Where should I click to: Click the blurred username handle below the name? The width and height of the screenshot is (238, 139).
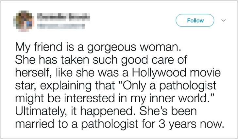[61, 26]
